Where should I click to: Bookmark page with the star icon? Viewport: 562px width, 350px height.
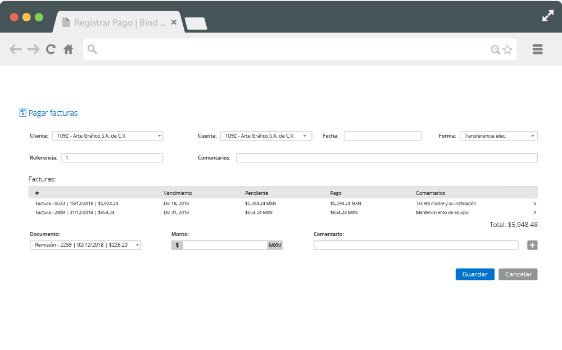507,49
